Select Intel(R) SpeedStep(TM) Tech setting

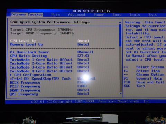40,79
